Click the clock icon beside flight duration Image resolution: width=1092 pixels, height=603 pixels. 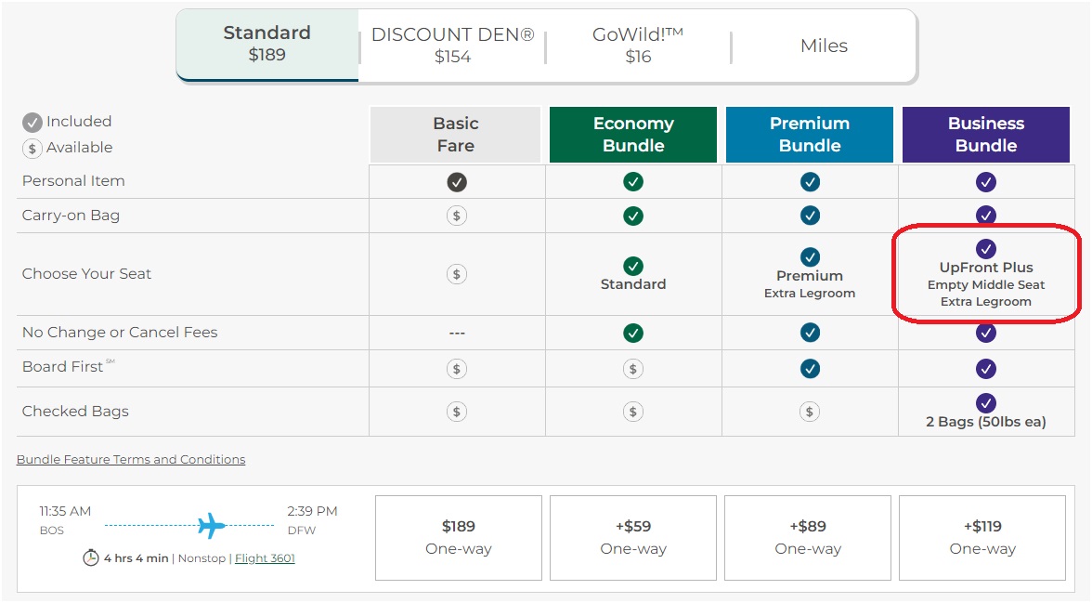point(91,558)
